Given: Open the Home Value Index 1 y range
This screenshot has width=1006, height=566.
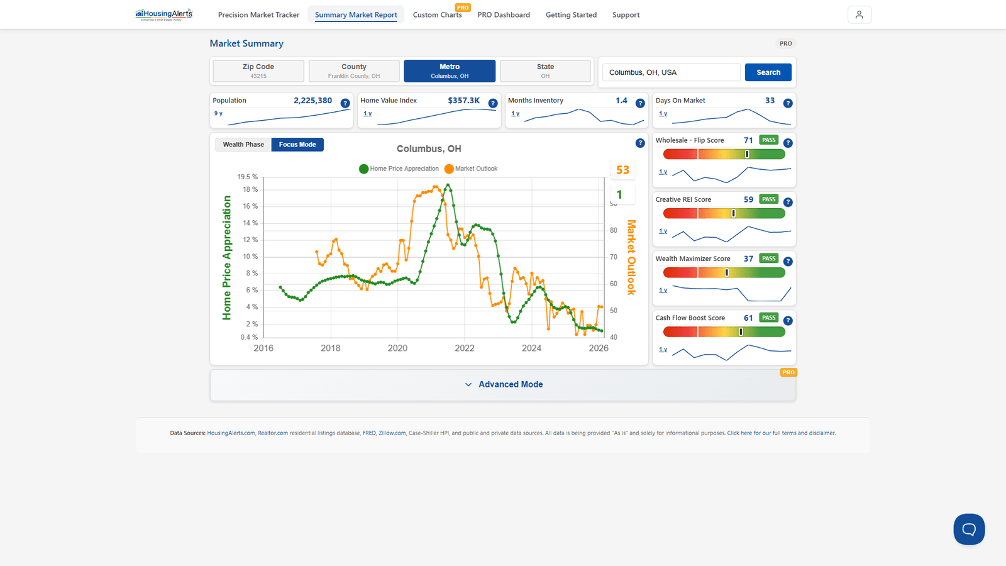Looking at the screenshot, I should (x=368, y=114).
